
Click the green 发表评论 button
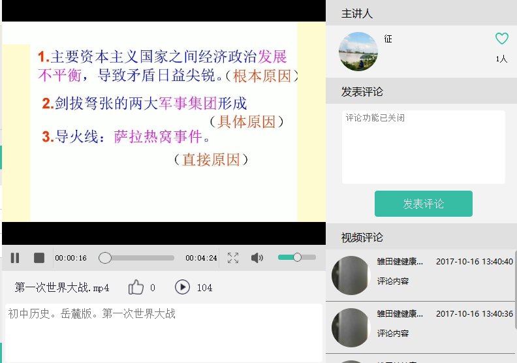tap(424, 204)
